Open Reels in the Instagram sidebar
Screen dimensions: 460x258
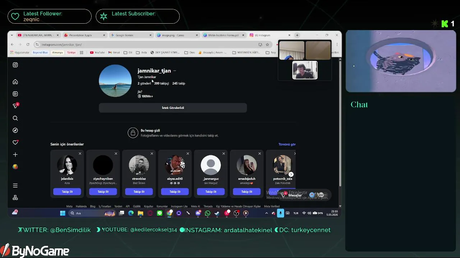(x=15, y=94)
